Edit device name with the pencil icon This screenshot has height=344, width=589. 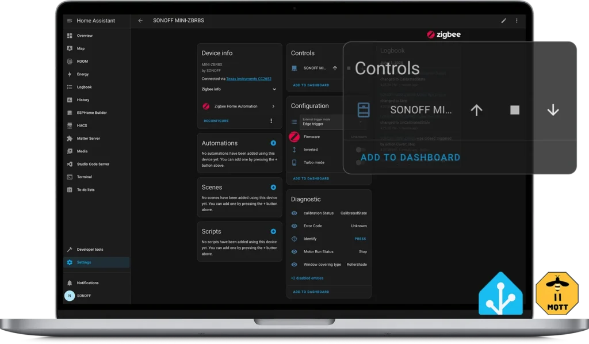pos(504,21)
